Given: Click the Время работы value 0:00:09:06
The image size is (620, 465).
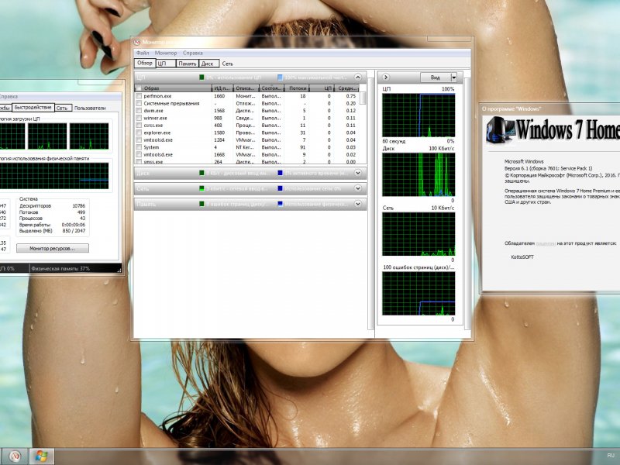Looking at the screenshot, I should click(x=74, y=225).
